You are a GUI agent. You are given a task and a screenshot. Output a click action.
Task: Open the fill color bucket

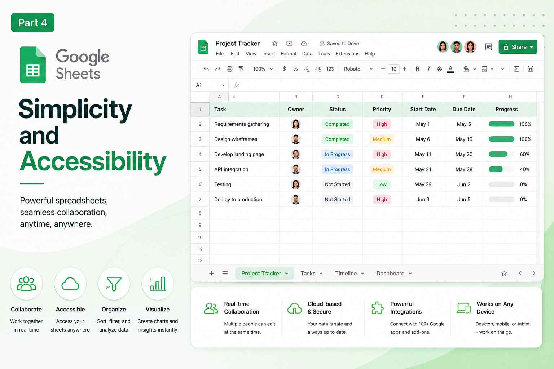tap(466, 69)
